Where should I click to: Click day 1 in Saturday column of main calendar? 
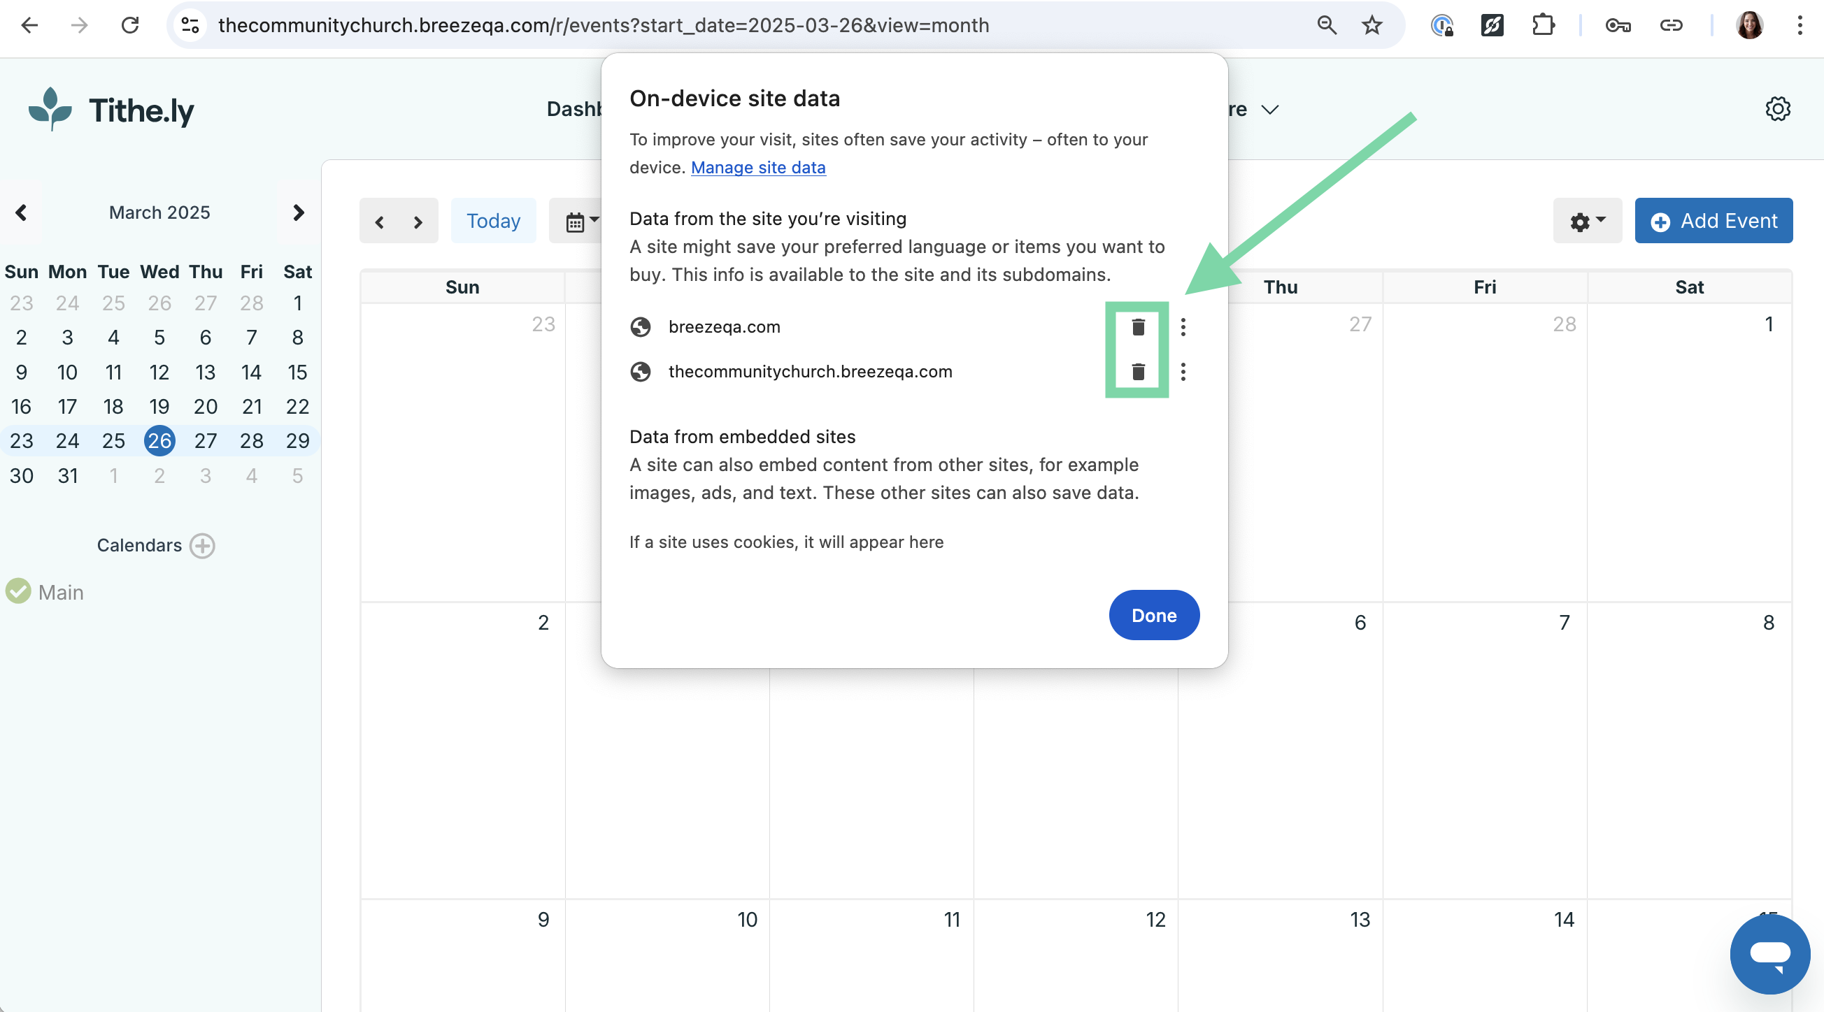pos(1769,324)
